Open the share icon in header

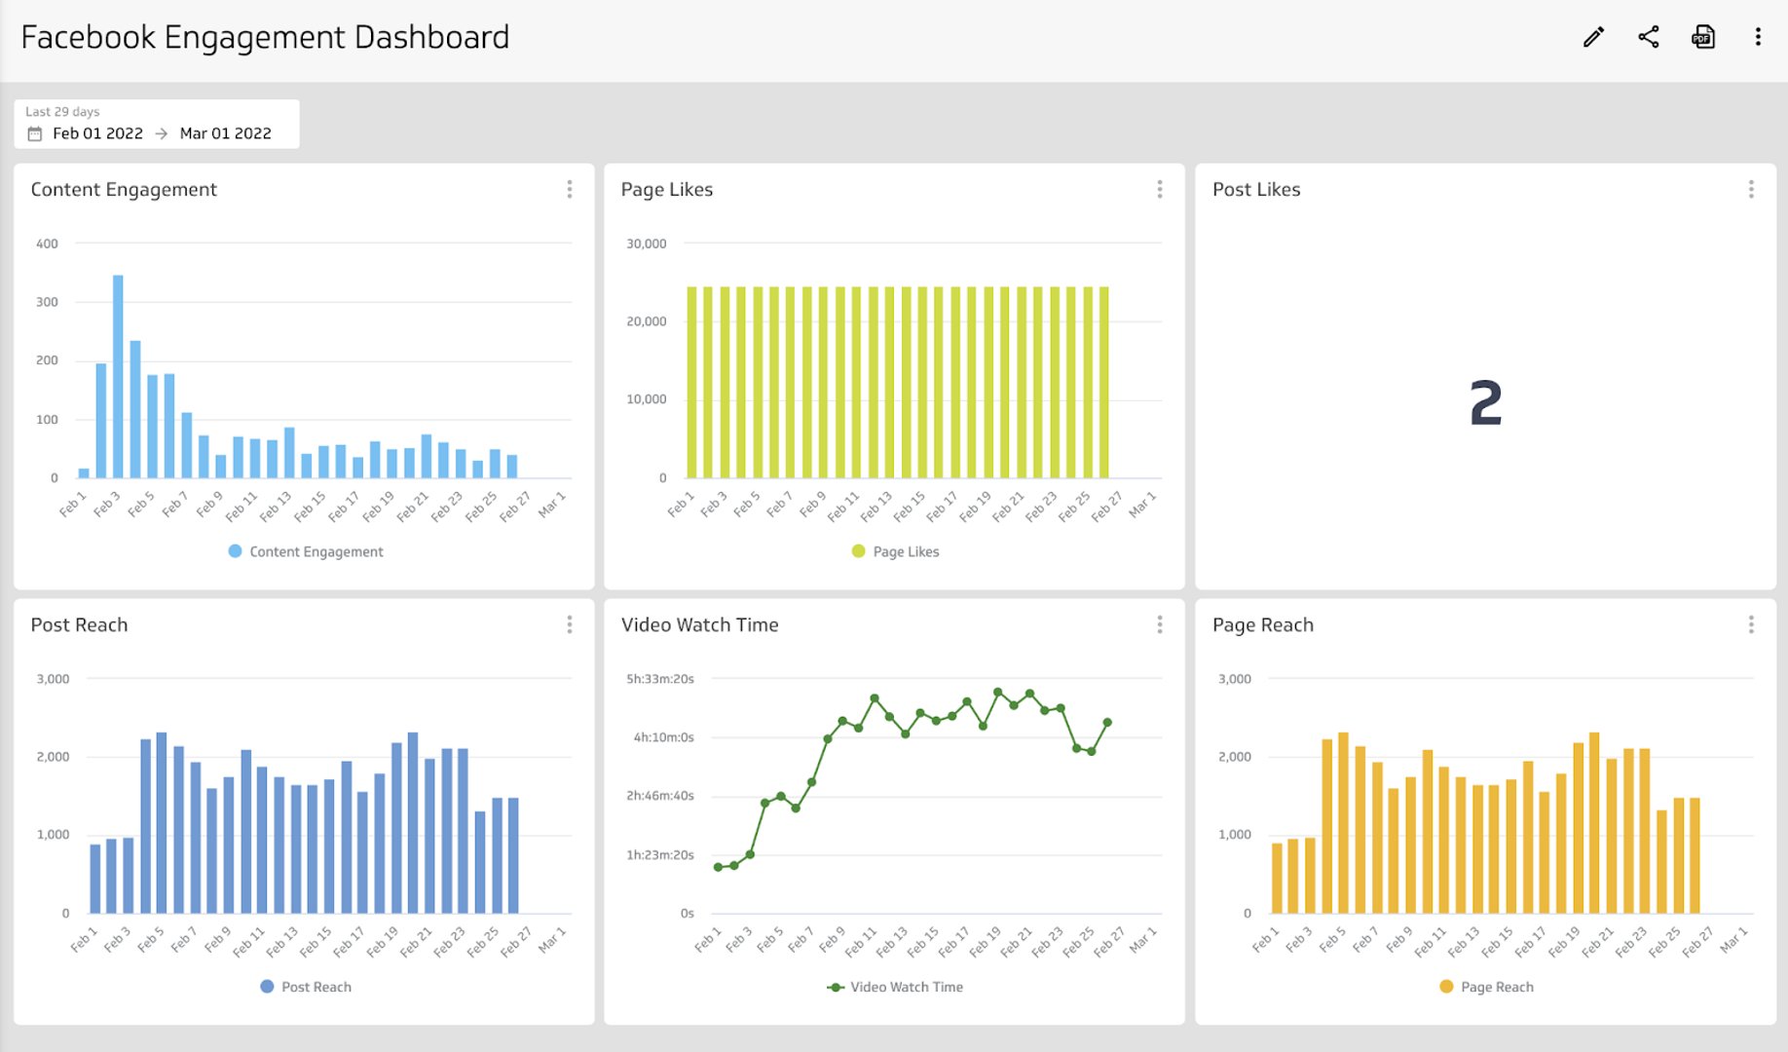(1649, 36)
